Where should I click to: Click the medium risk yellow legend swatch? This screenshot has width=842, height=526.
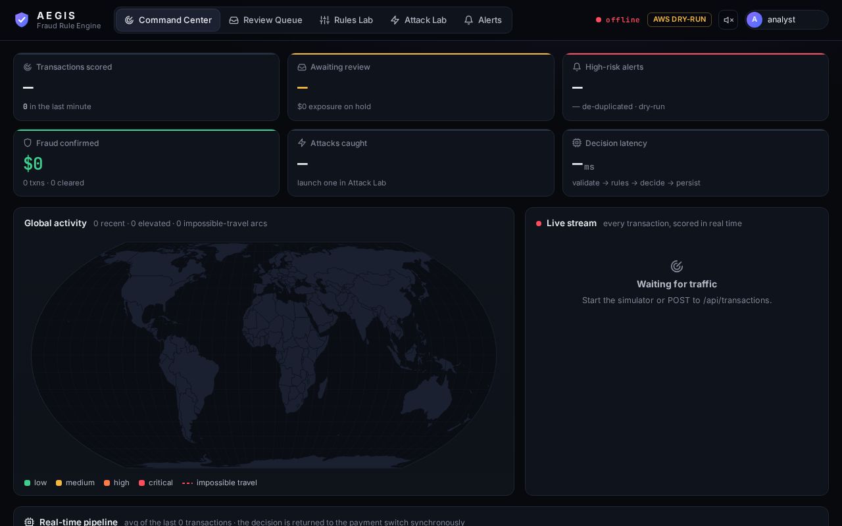[59, 483]
